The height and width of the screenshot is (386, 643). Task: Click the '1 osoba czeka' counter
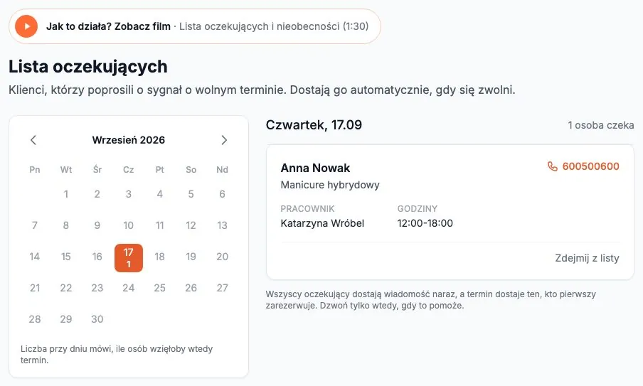pyautogui.click(x=601, y=125)
